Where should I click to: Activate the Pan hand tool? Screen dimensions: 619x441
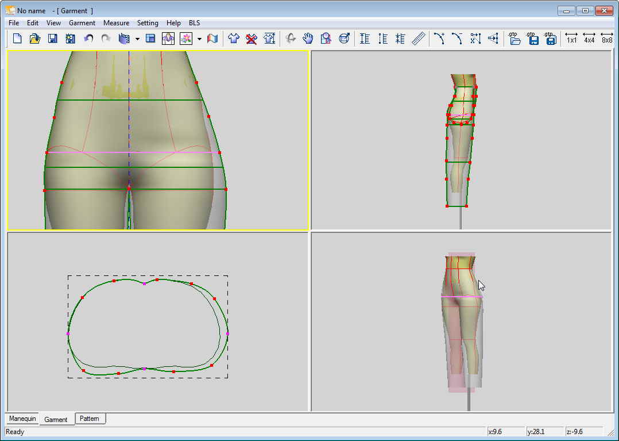point(308,39)
